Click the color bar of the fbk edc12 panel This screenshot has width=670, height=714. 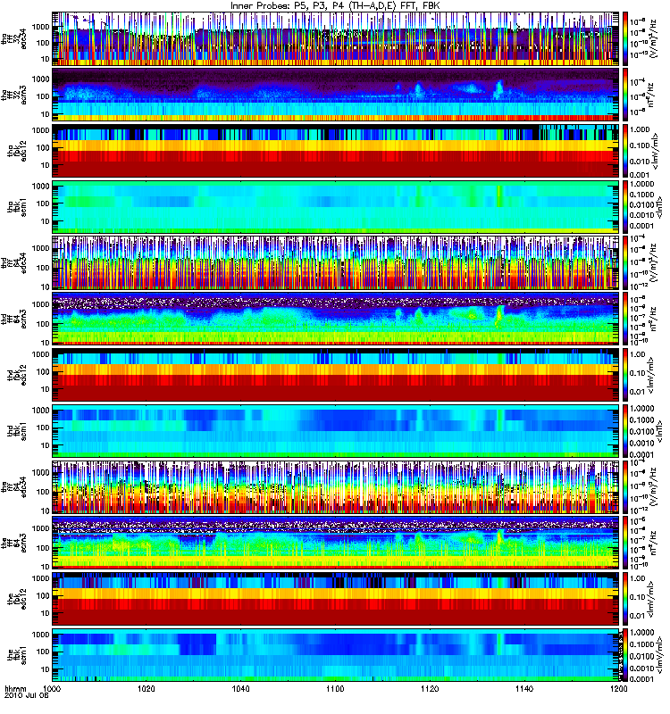click(625, 599)
